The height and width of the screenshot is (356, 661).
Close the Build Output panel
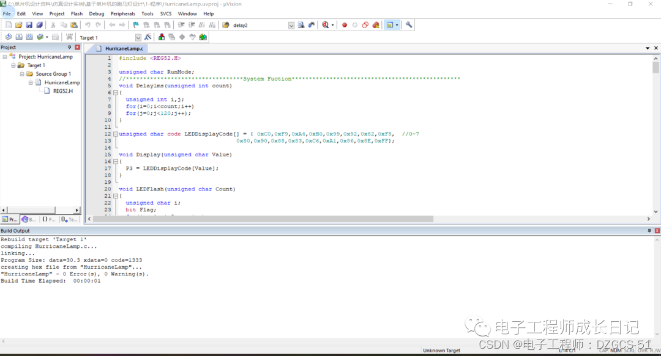[657, 231]
